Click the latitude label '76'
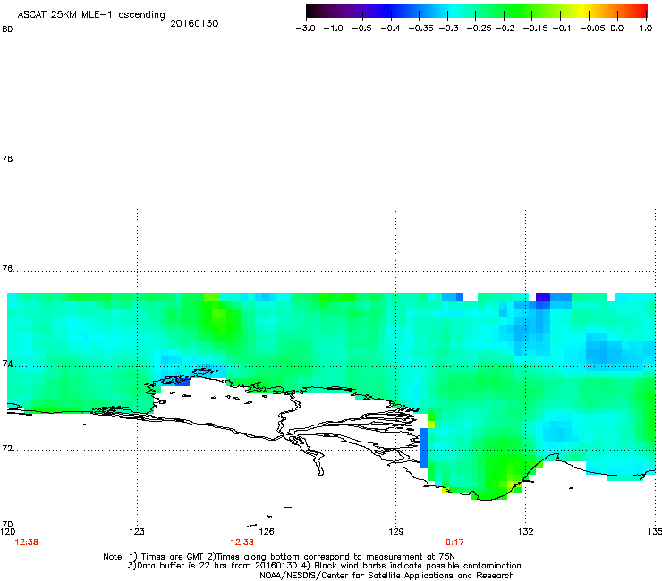 7,268
